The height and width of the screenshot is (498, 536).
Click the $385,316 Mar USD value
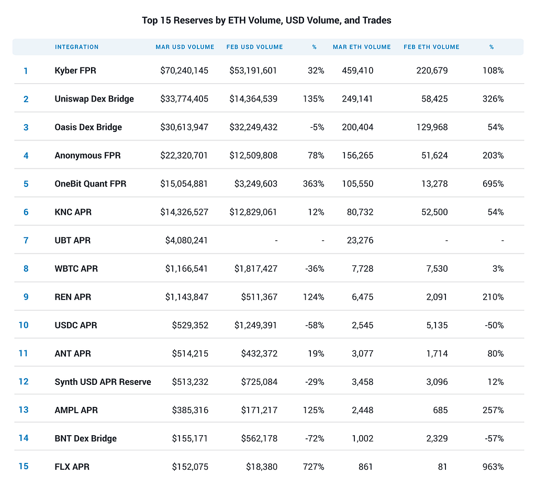(x=190, y=410)
